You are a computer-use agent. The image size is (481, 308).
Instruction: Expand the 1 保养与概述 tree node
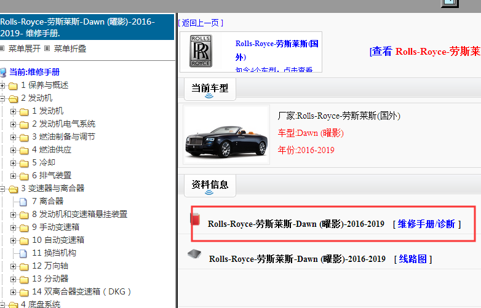2,85
